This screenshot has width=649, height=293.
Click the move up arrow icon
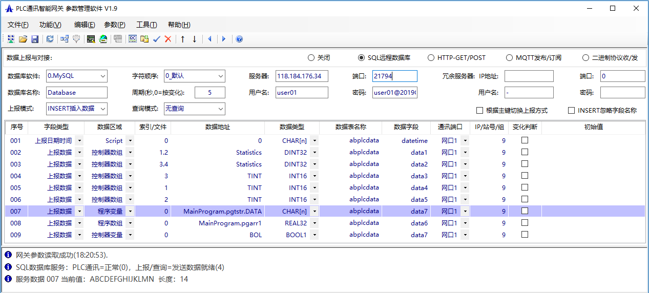182,39
